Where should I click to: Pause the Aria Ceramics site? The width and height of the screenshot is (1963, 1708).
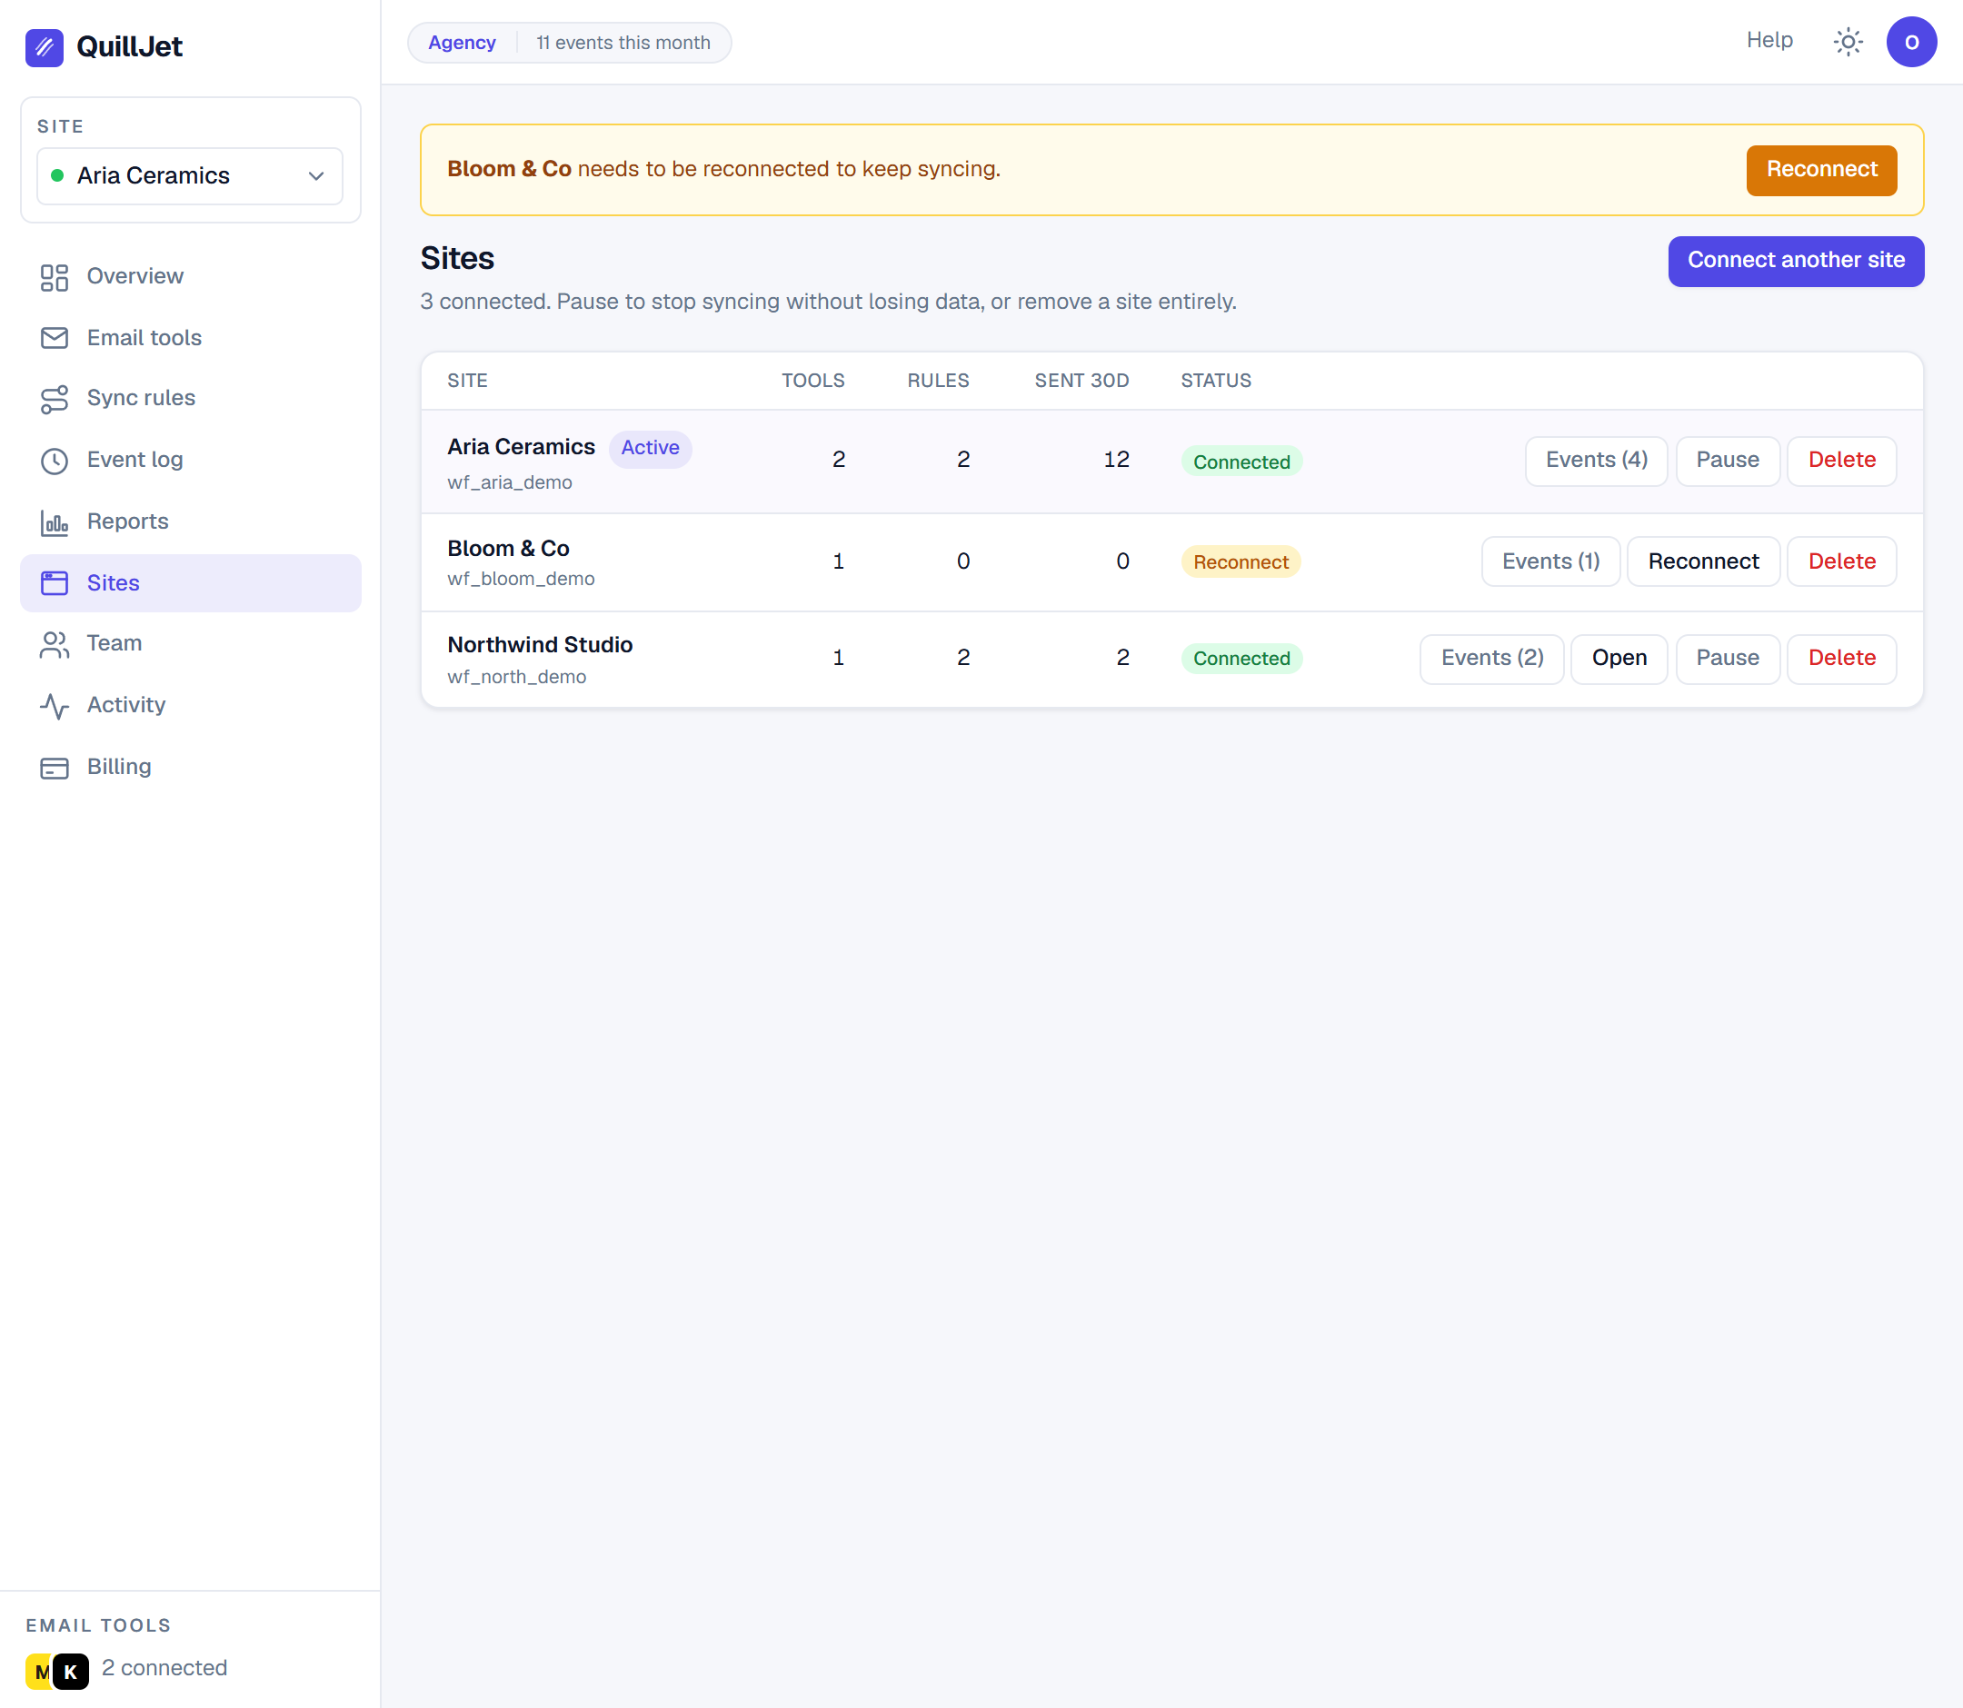point(1727,461)
